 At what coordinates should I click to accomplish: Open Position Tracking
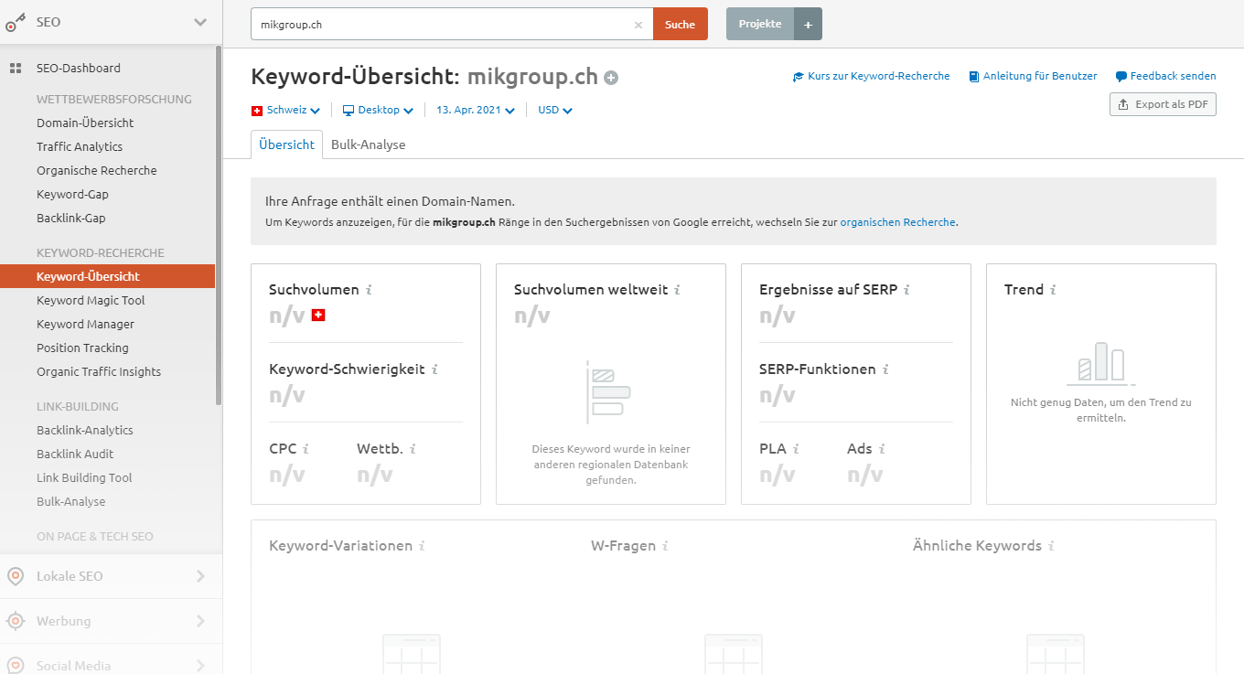pos(82,348)
